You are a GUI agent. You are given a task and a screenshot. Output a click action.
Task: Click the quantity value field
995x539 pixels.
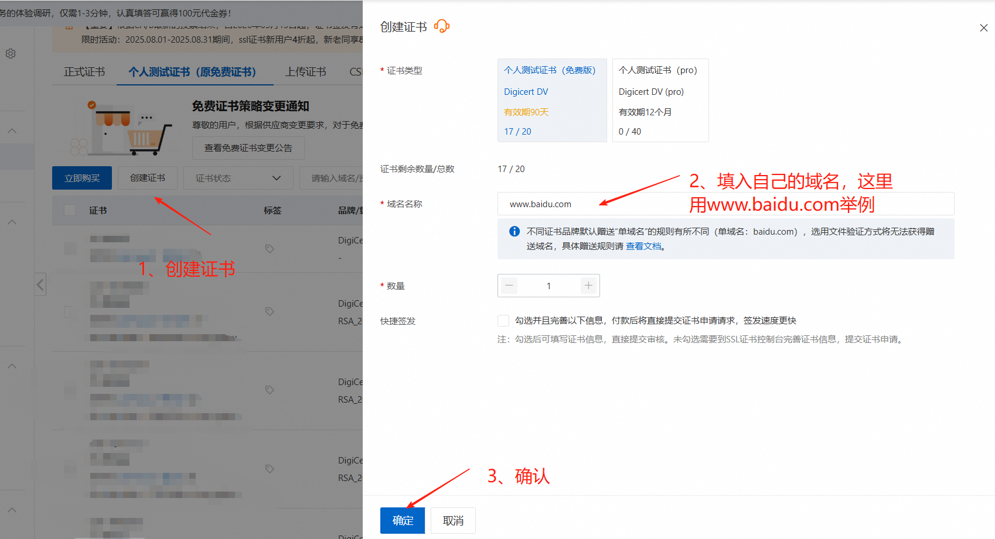pos(548,286)
